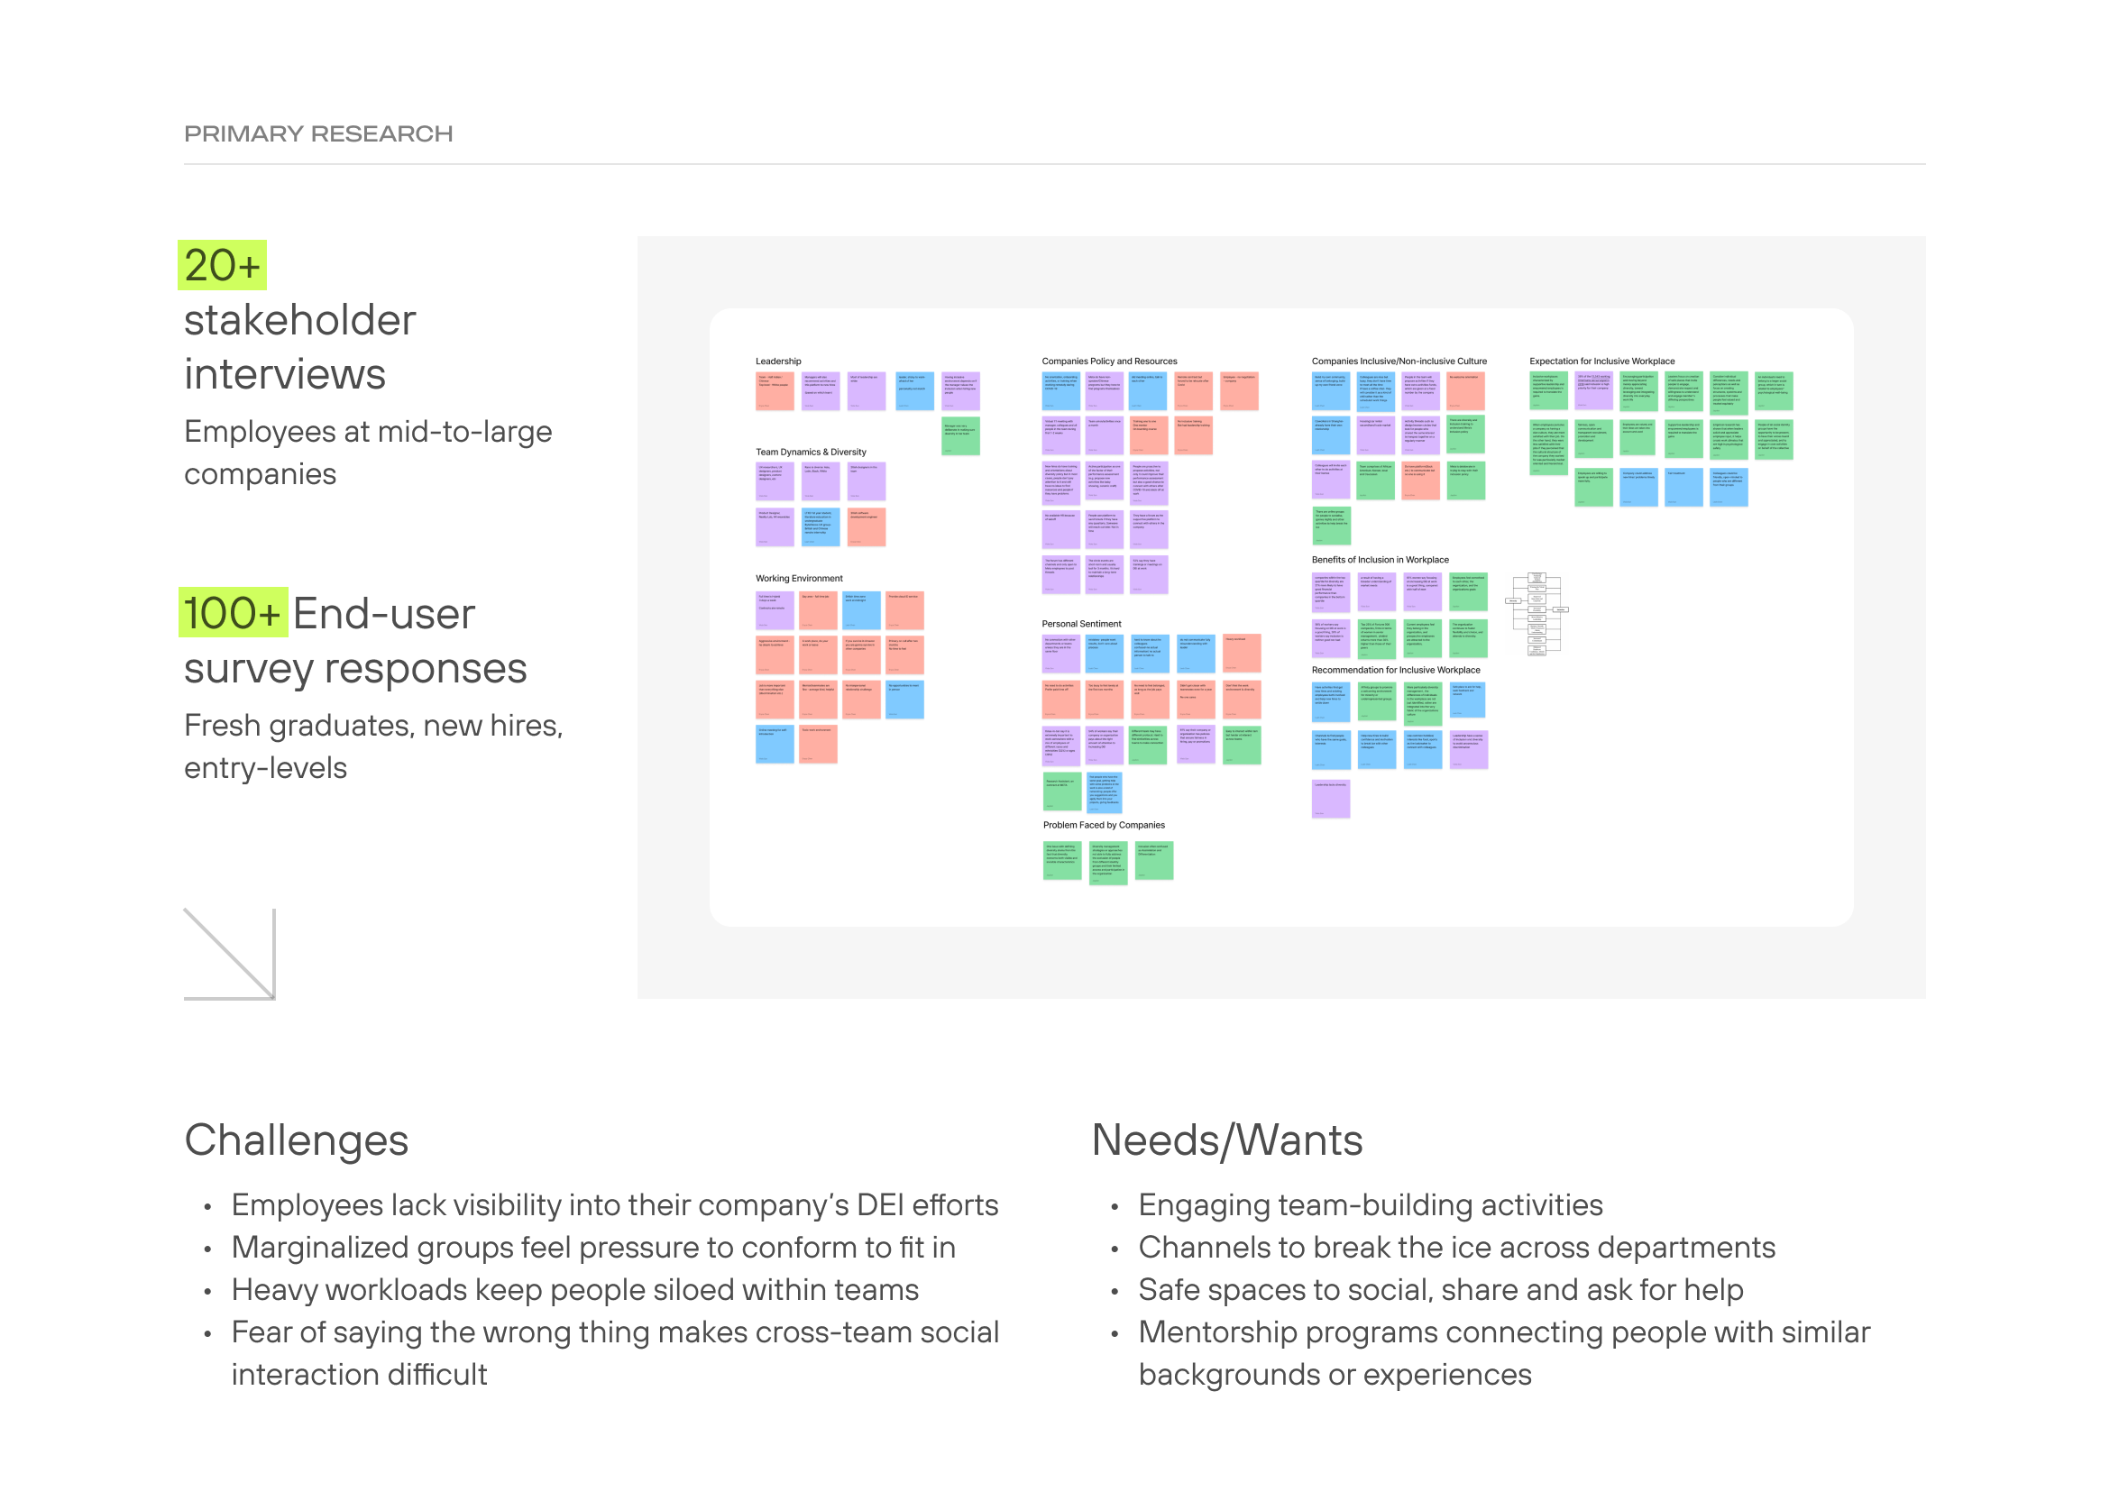This screenshot has height=1510, width=2110.
Task: Select "Recommendation for Inclusive Workplace" group title
Action: point(1395,670)
